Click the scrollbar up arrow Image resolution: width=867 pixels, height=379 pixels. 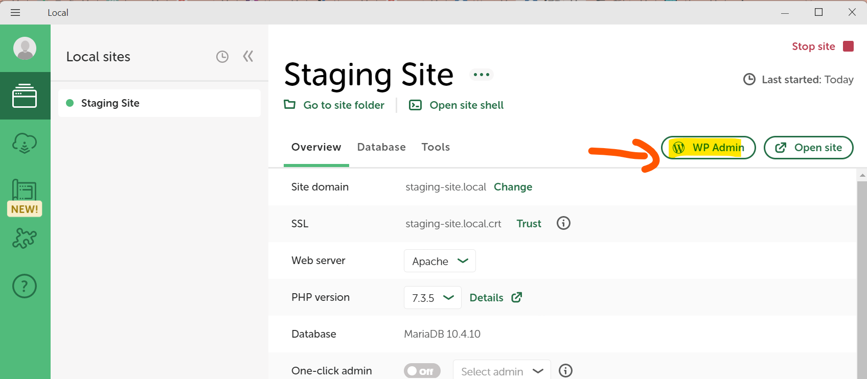tap(862, 175)
